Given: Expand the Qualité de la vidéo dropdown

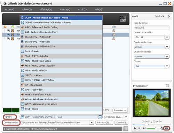Looking at the screenshot, I should (x=167, y=47).
